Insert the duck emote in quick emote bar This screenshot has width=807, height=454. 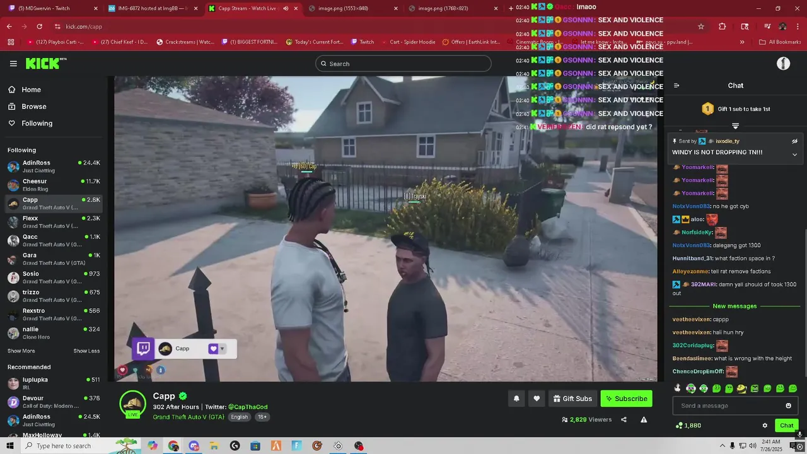click(678, 388)
